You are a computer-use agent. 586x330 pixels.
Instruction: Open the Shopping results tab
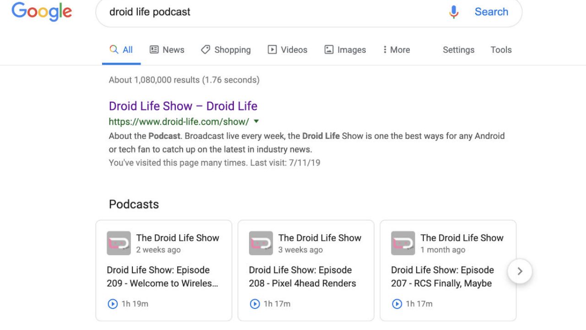[226, 50]
